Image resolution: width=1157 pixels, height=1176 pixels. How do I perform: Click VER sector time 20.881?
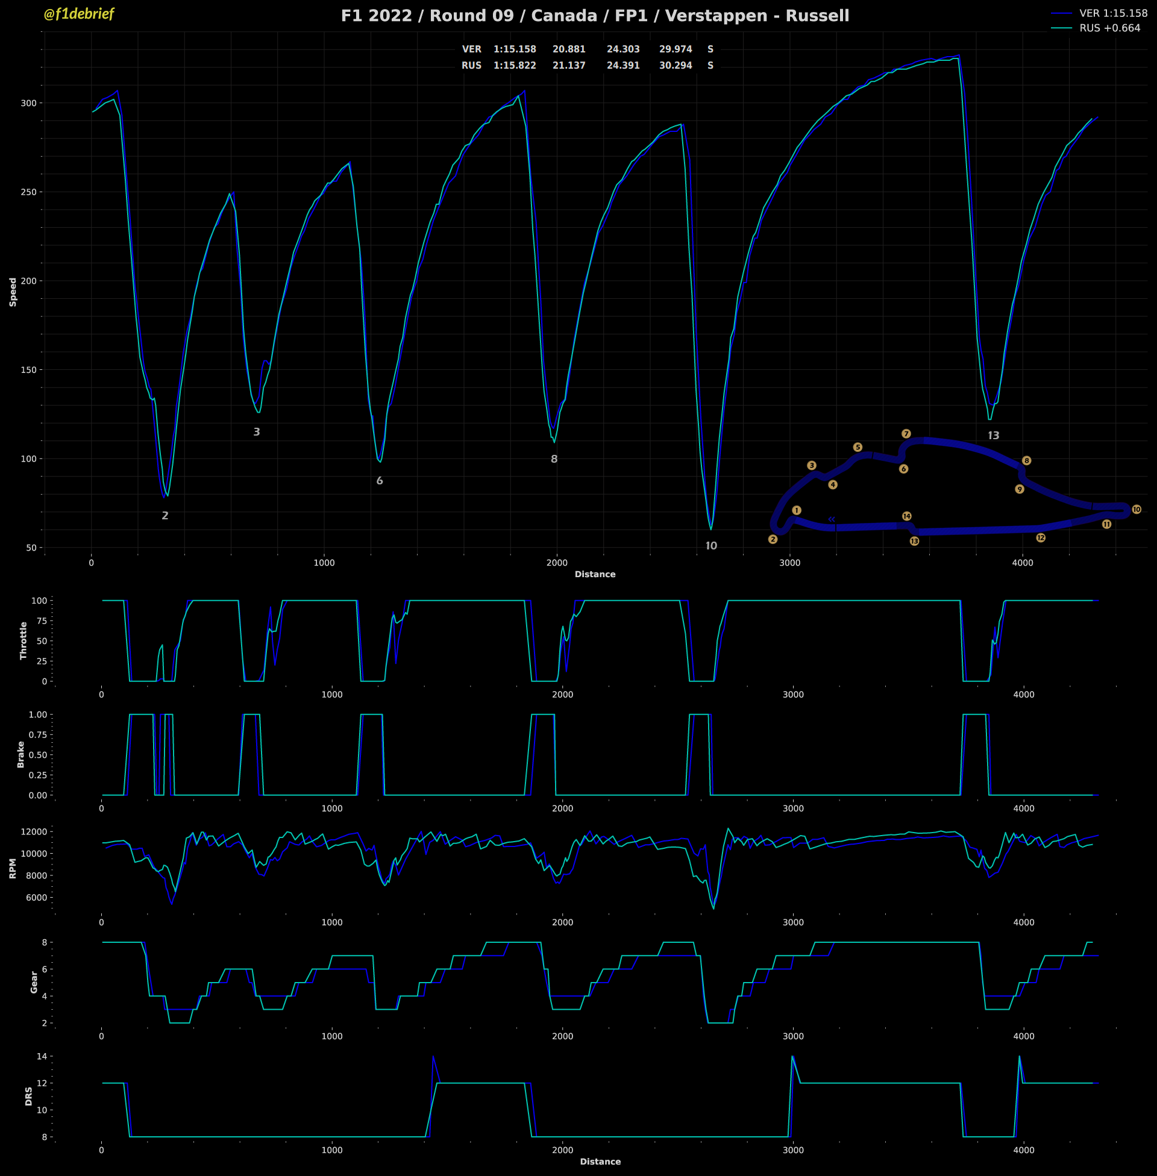[568, 49]
